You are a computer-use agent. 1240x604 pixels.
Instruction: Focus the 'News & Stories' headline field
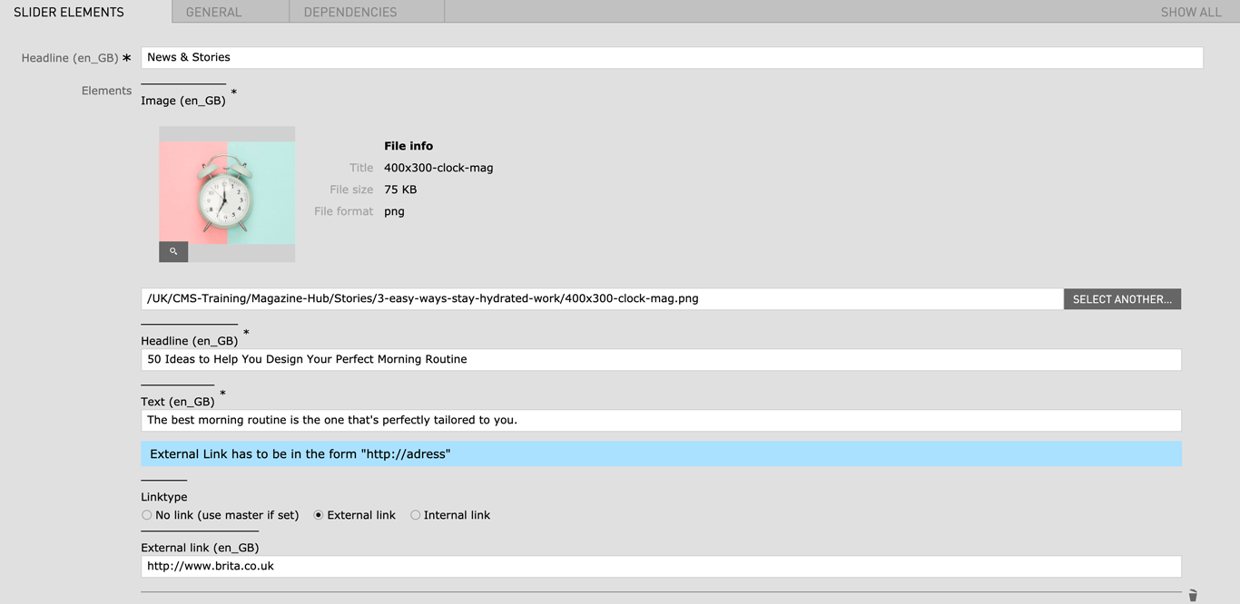(672, 57)
